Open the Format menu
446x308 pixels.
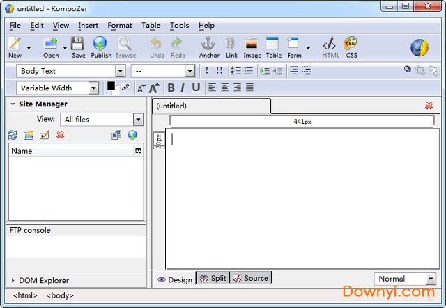[x=120, y=26]
